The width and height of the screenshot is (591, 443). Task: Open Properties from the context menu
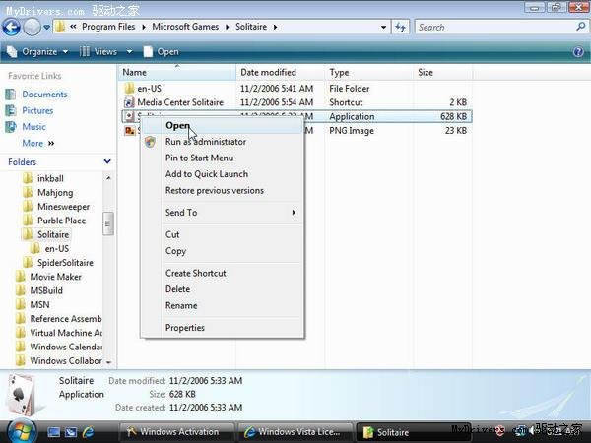223,328
